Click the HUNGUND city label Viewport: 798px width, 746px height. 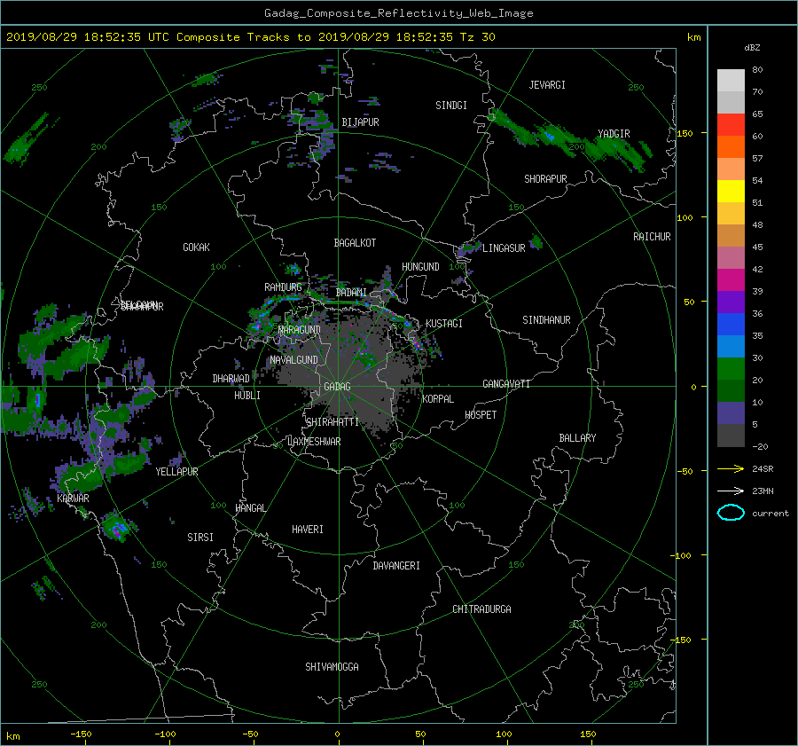pyautogui.click(x=420, y=267)
